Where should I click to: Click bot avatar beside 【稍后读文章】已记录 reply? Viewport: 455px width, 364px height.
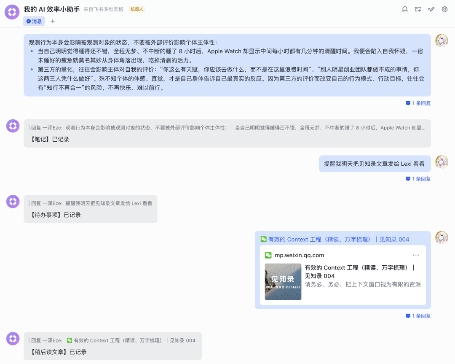point(13,339)
